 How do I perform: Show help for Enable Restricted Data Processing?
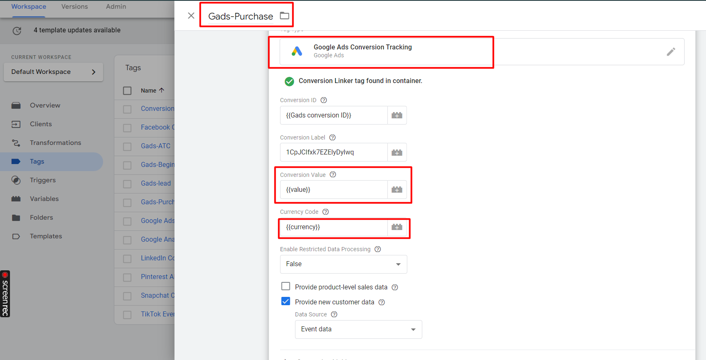tap(378, 249)
